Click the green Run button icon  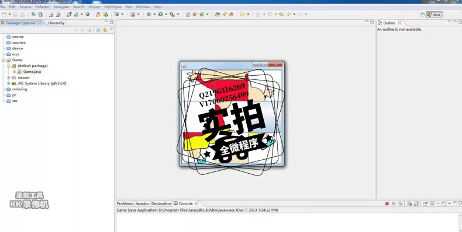(x=161, y=15)
